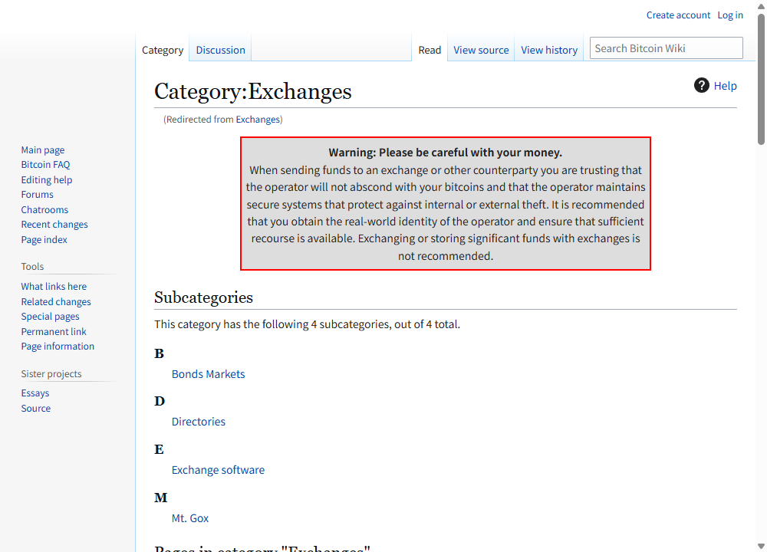Viewport: 767px width, 552px height.
Task: Open Page information link
Action: 58,347
